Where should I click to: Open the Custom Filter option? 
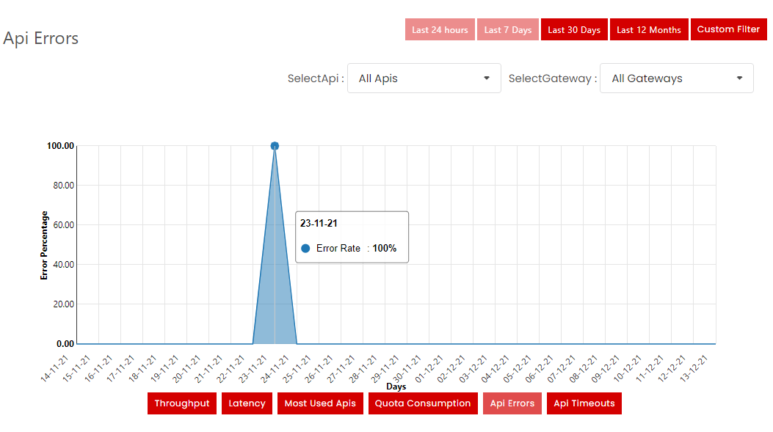click(728, 29)
